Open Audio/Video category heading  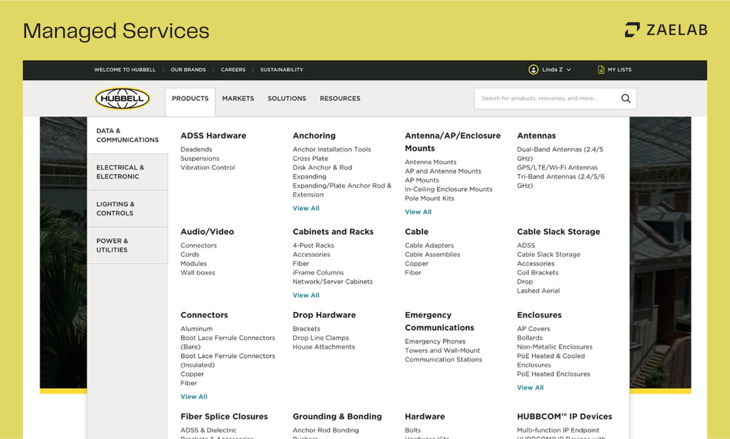(x=207, y=232)
